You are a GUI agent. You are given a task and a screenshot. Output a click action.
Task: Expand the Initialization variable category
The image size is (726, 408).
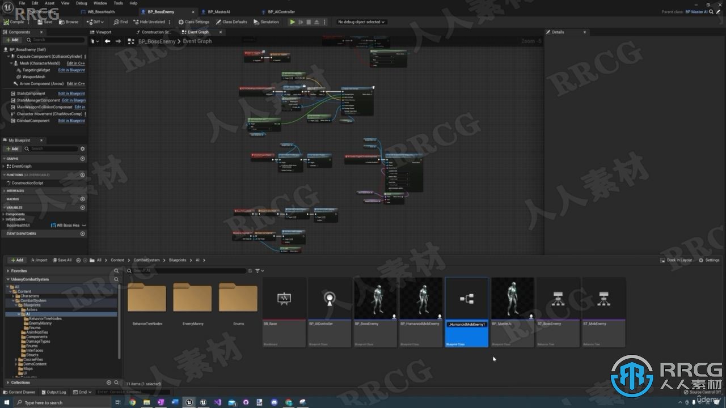click(4, 219)
